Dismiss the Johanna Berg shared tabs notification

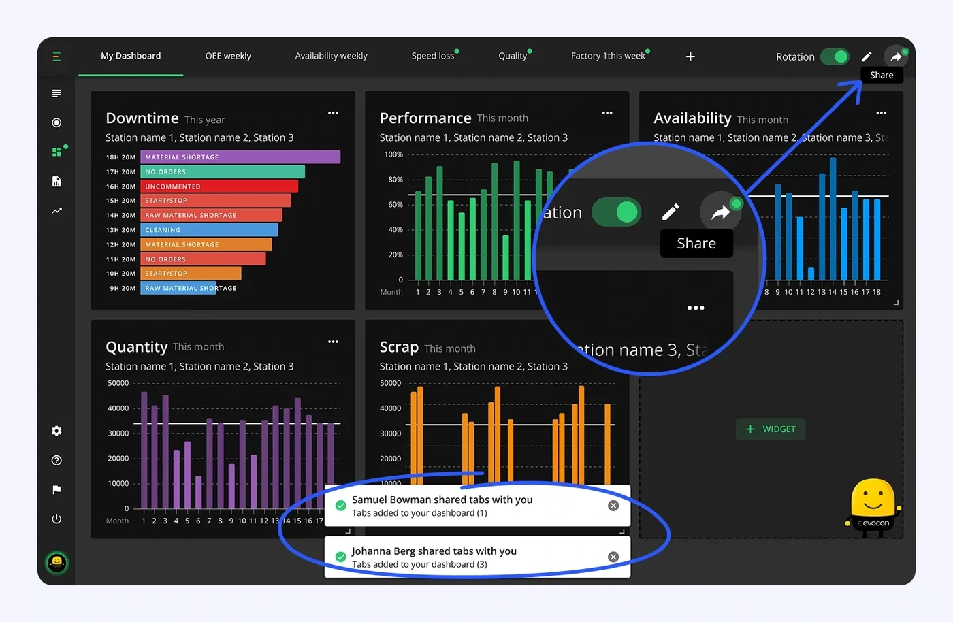(x=613, y=557)
